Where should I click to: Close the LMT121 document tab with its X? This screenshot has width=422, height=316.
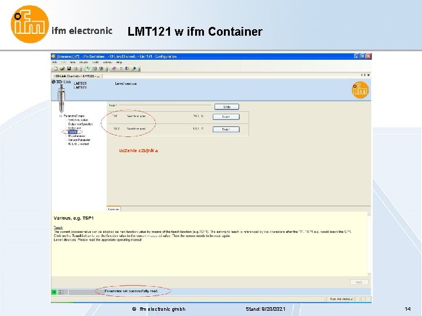click(x=369, y=75)
